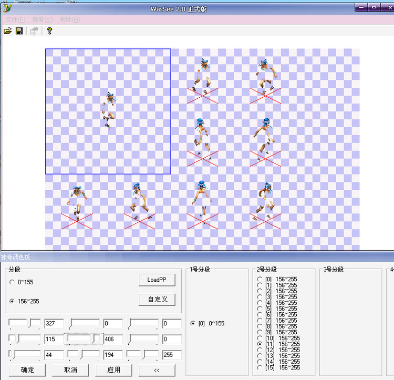Viewport: 394px width, 380px height.
Task: Click the input field containing 194
Action: [113, 355]
